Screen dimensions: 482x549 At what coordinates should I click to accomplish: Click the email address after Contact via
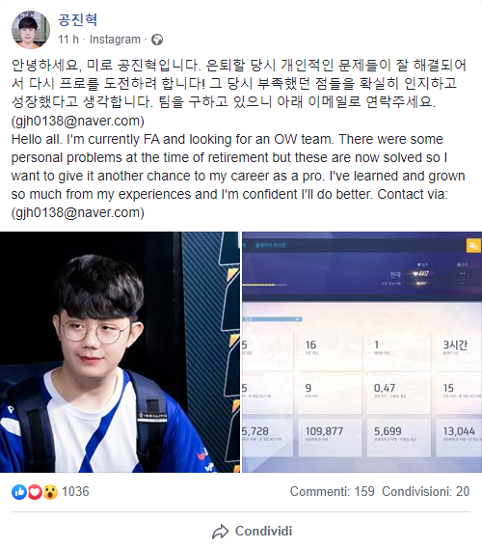coord(78,212)
